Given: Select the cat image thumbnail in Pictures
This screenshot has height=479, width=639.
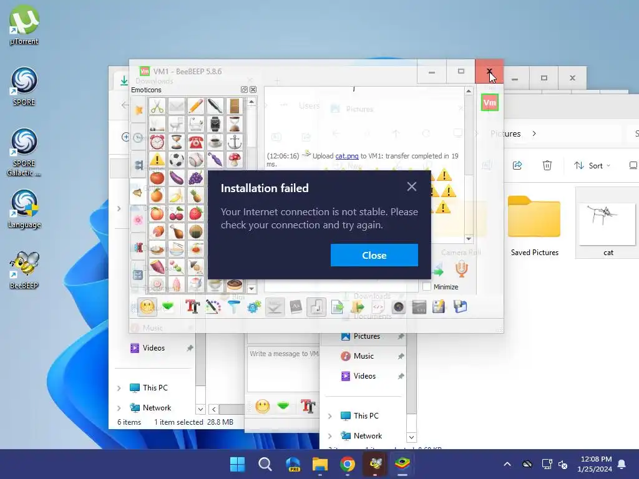Looking at the screenshot, I should click(x=608, y=223).
